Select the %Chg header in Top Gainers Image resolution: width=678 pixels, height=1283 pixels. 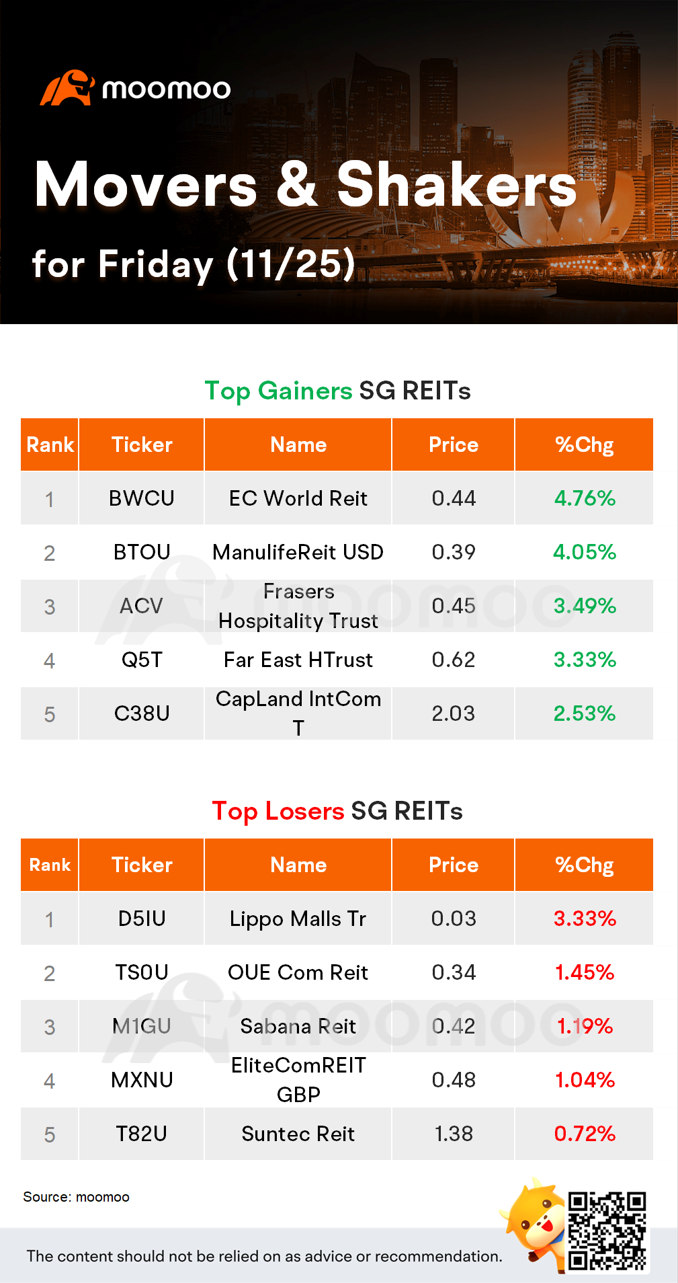pos(584,445)
